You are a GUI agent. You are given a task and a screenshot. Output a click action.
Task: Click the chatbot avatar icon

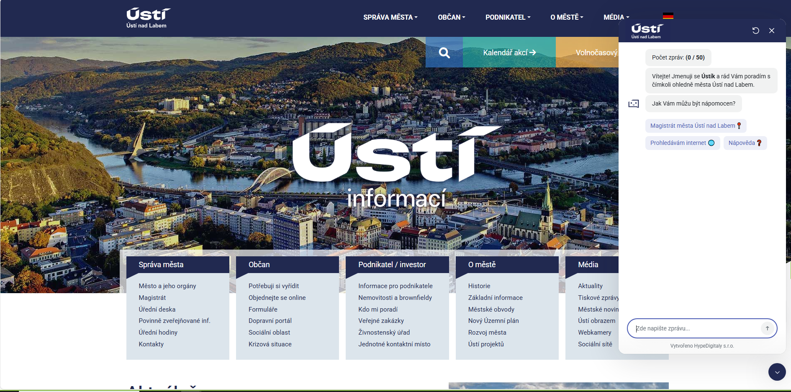[634, 104]
